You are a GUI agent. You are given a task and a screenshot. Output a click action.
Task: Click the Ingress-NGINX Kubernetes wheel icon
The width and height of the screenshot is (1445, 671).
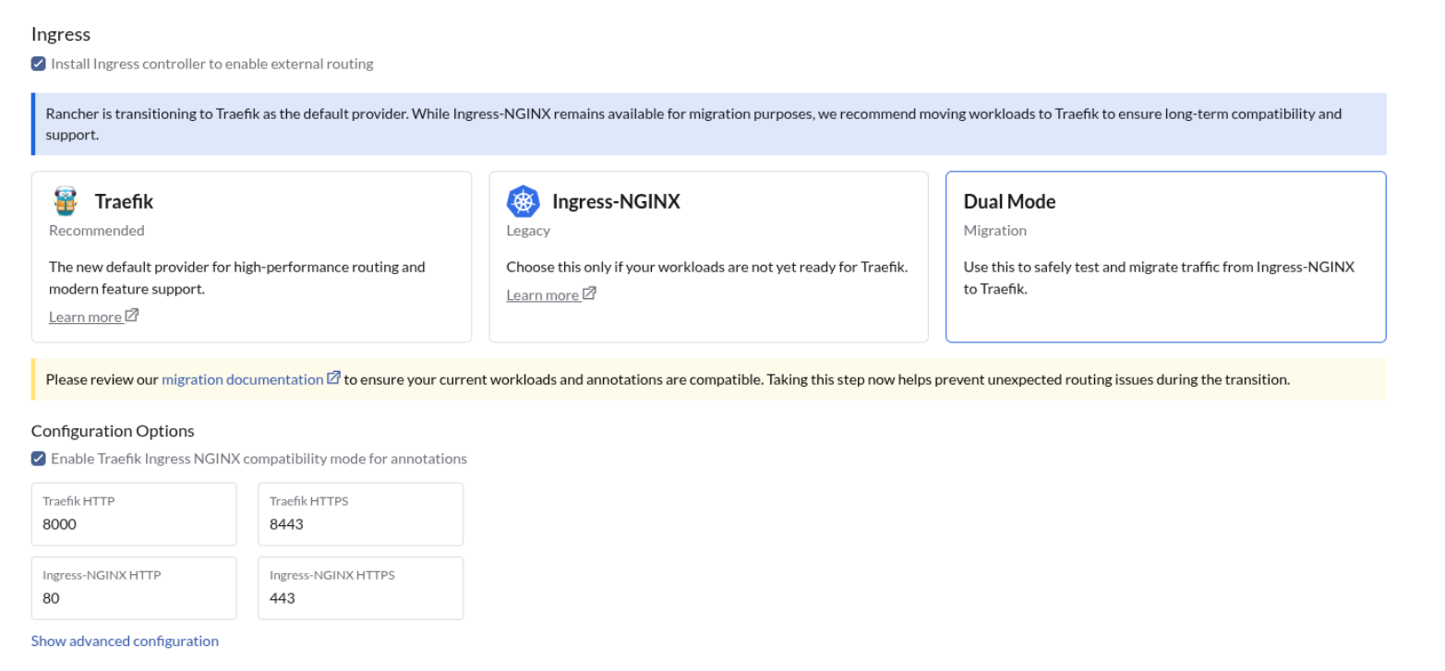(523, 201)
